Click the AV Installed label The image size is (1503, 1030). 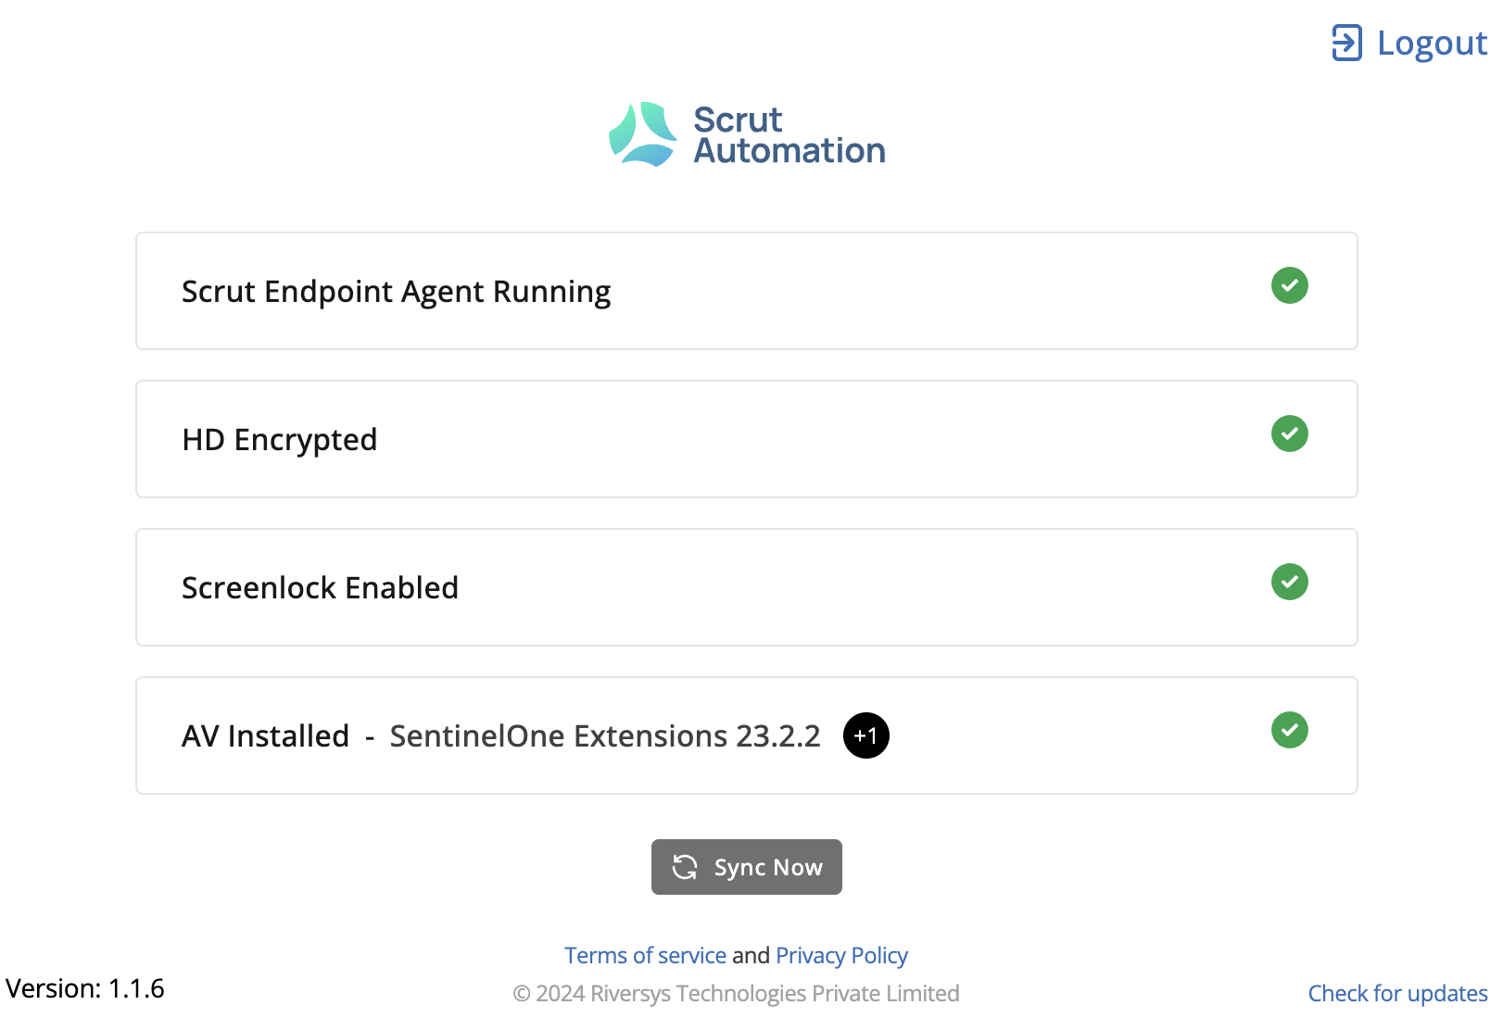265,735
